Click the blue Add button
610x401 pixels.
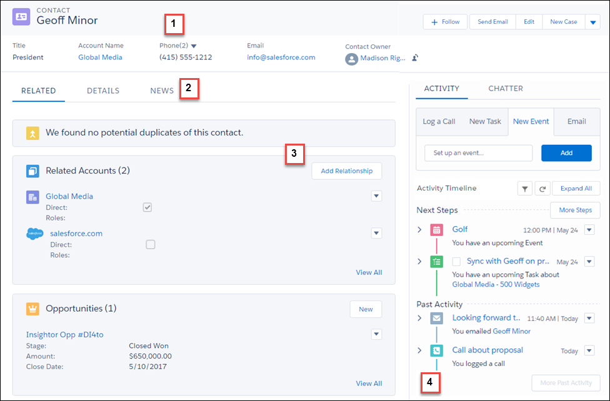pyautogui.click(x=566, y=153)
